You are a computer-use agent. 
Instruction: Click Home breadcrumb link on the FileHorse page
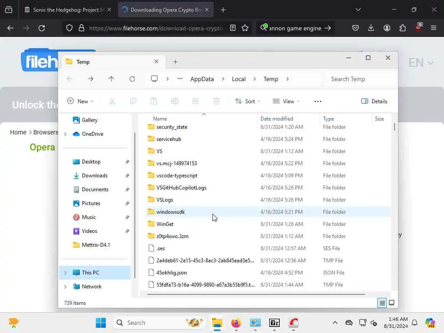[x=18, y=132]
